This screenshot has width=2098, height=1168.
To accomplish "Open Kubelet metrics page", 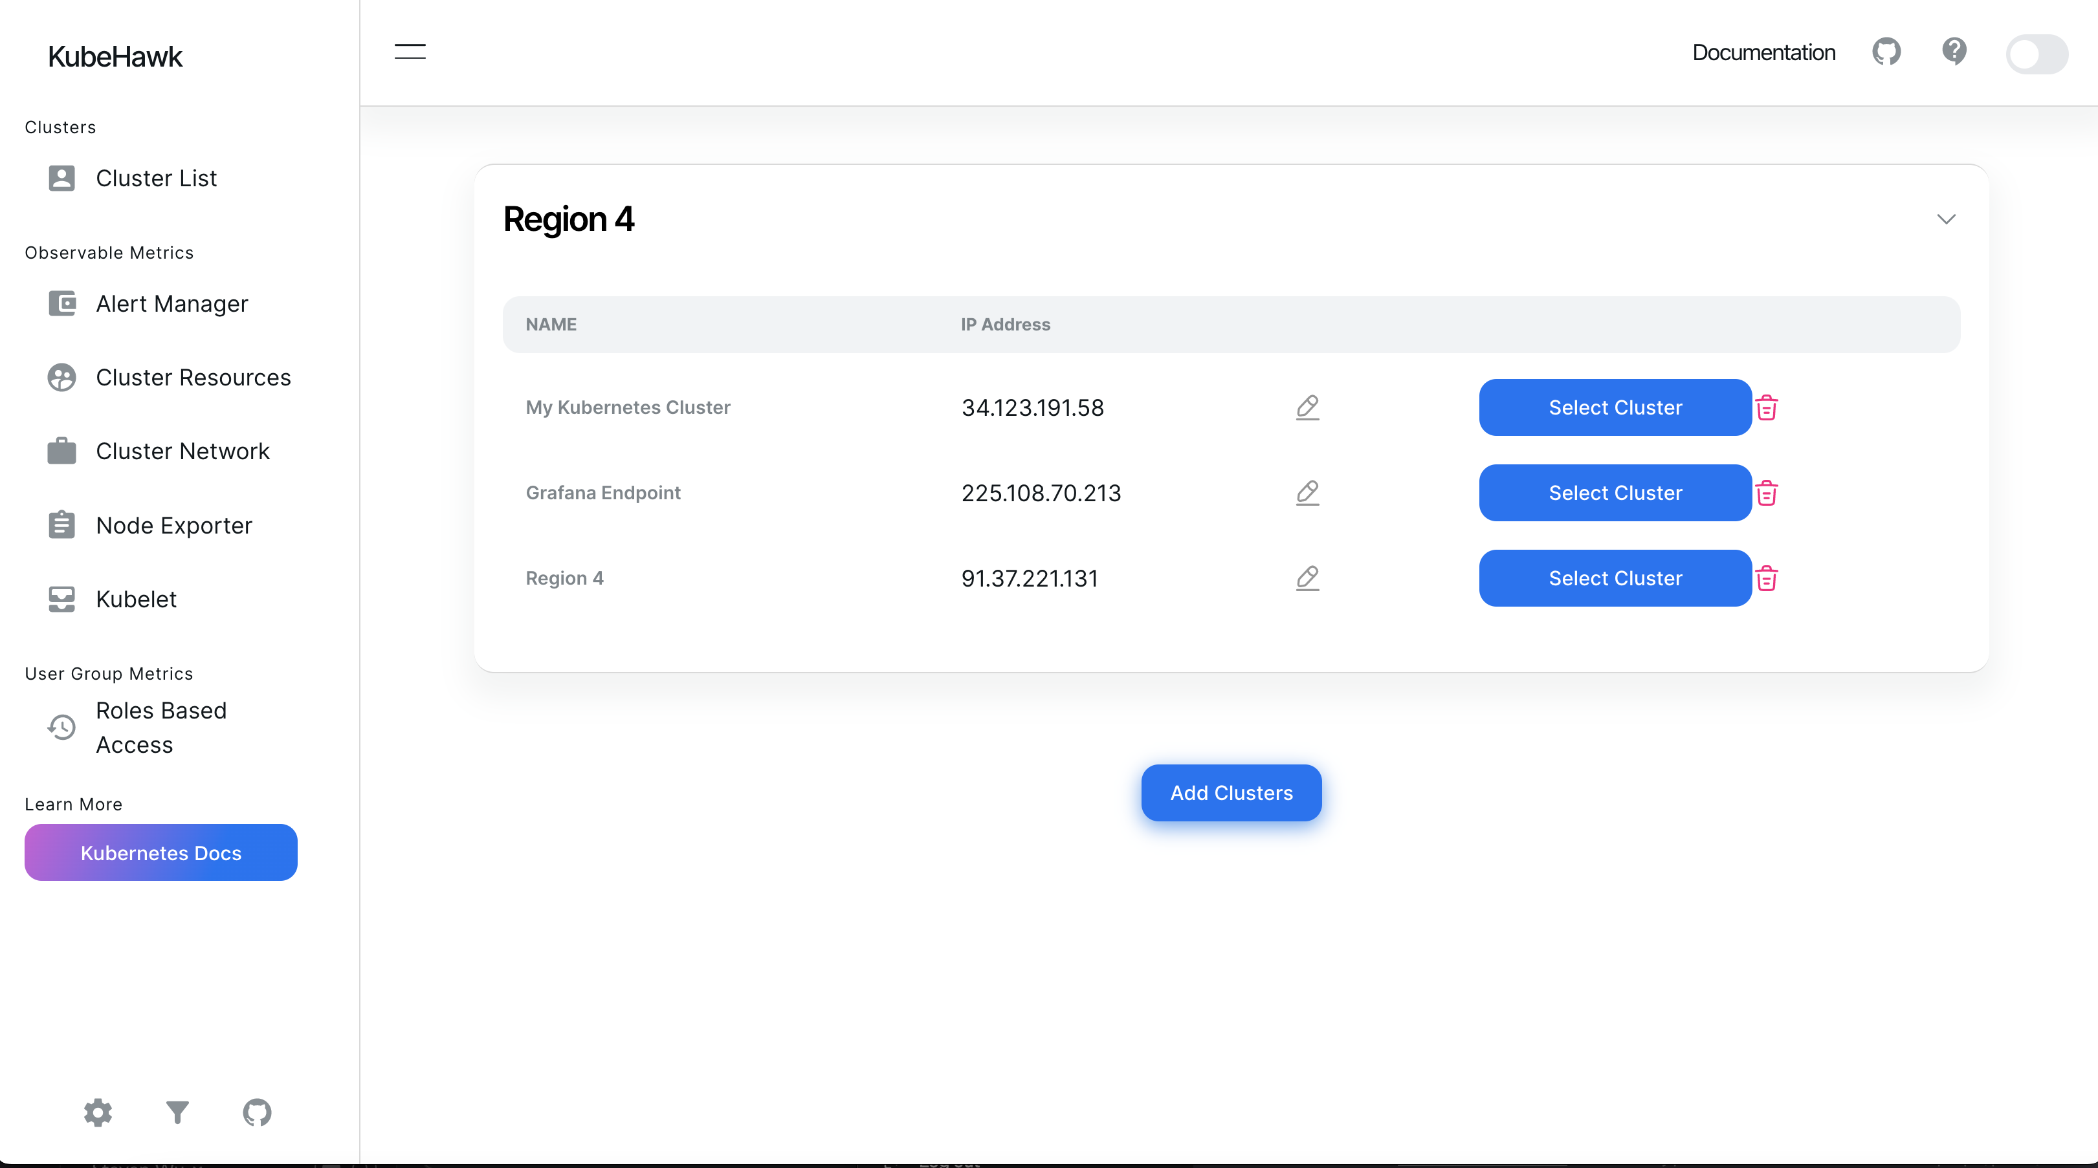I will coord(136,599).
